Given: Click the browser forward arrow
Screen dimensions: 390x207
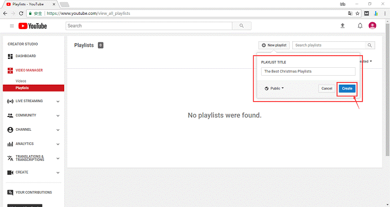Looking at the screenshot, I should pos(13,13).
